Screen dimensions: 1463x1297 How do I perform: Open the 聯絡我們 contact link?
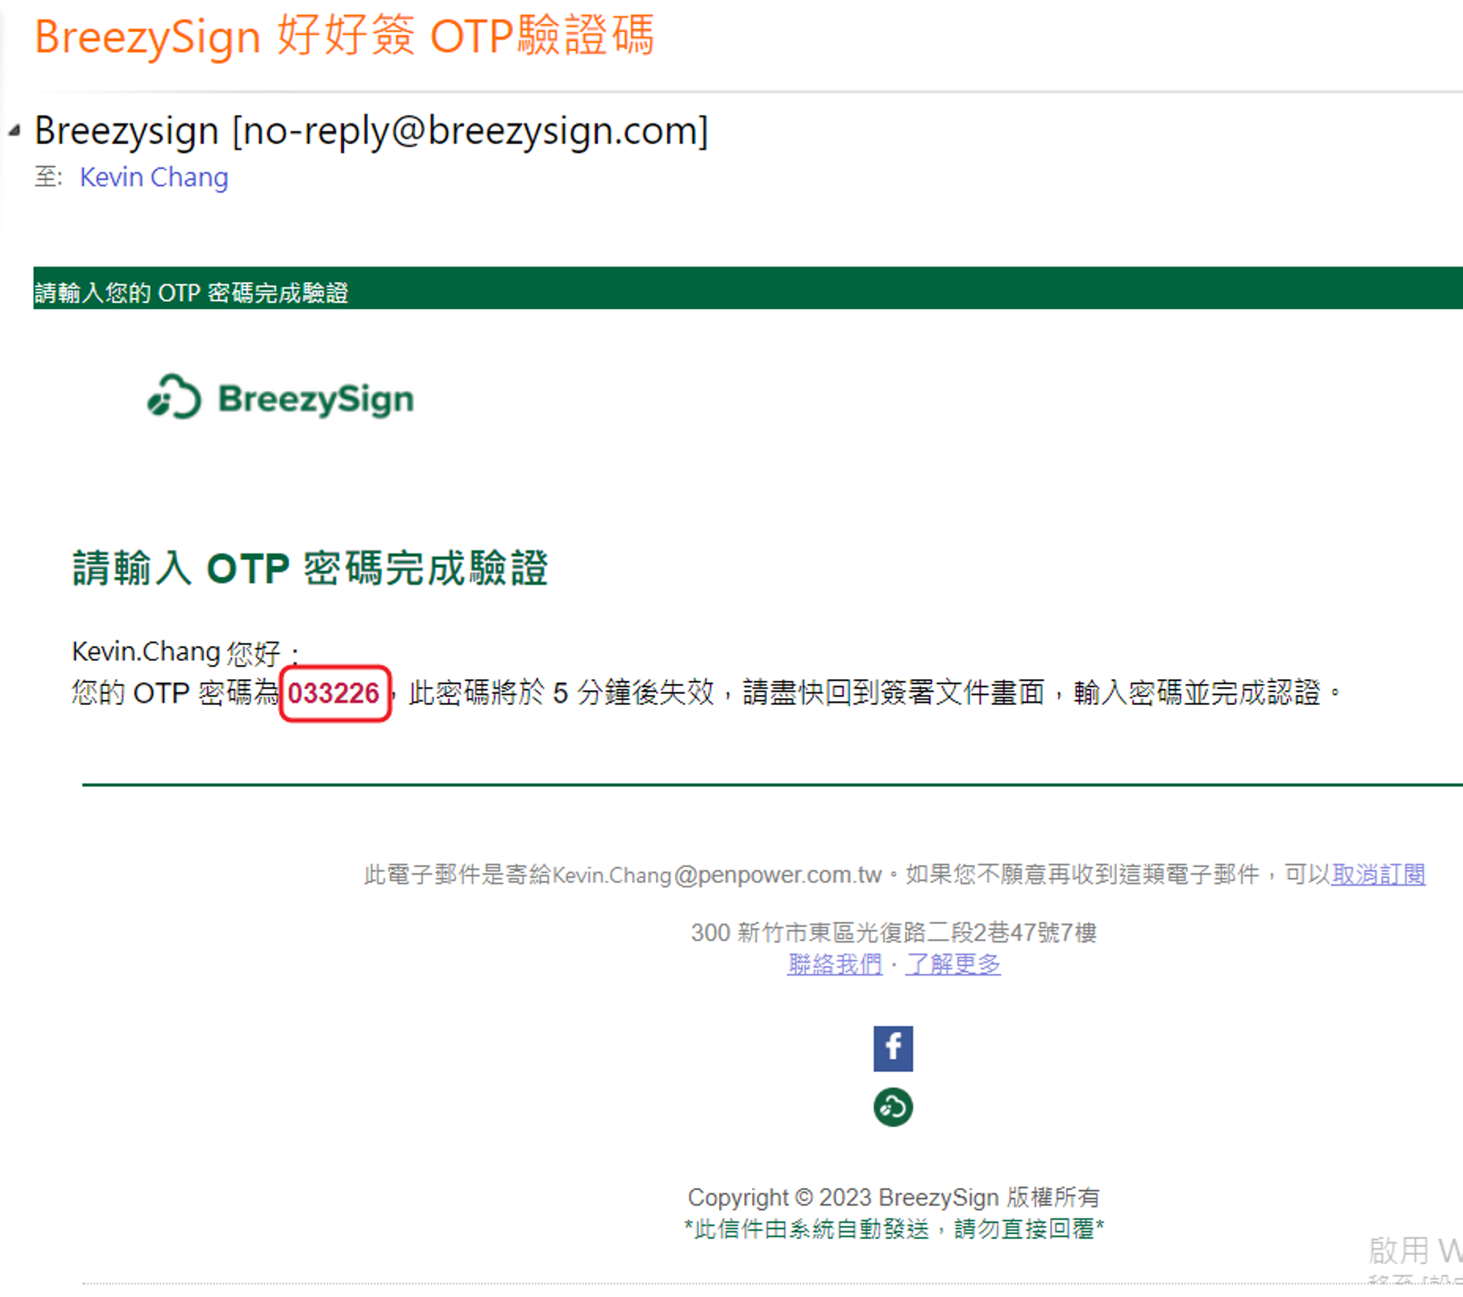click(x=835, y=964)
